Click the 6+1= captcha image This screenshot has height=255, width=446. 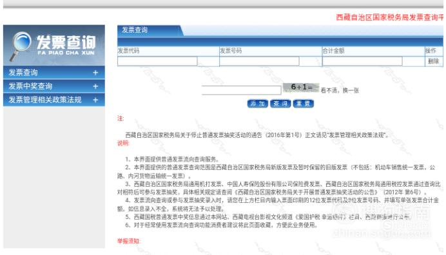(x=301, y=88)
